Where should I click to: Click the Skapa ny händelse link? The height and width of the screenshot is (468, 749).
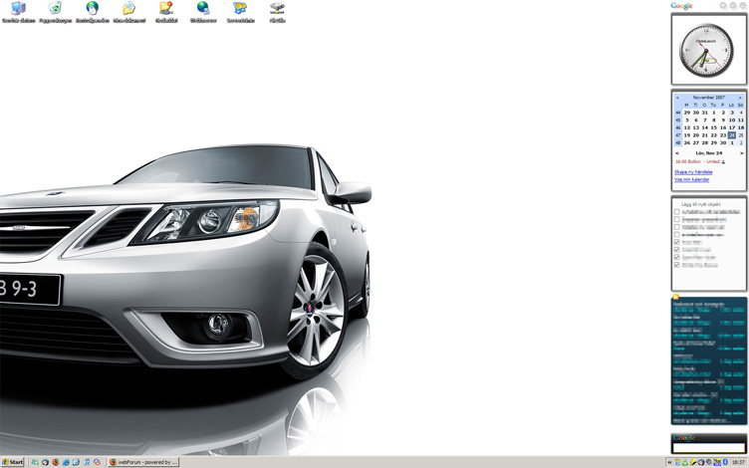click(x=693, y=172)
